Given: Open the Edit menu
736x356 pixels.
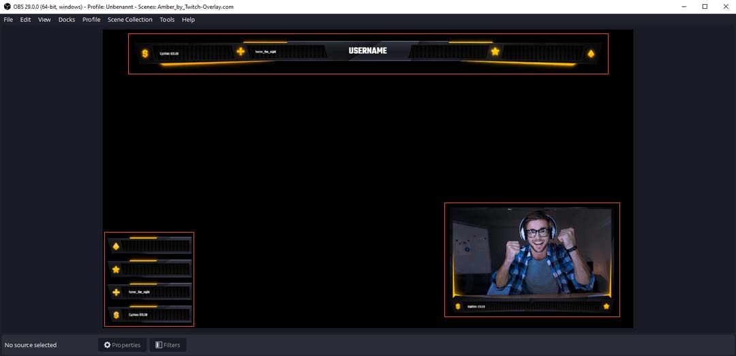Looking at the screenshot, I should 25,20.
